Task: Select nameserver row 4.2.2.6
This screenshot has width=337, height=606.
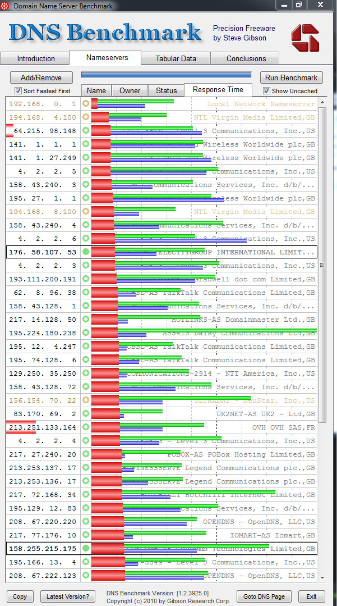Action: tap(161, 239)
